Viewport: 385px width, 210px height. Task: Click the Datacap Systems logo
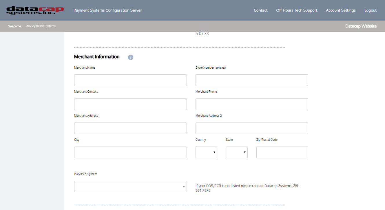35,10
